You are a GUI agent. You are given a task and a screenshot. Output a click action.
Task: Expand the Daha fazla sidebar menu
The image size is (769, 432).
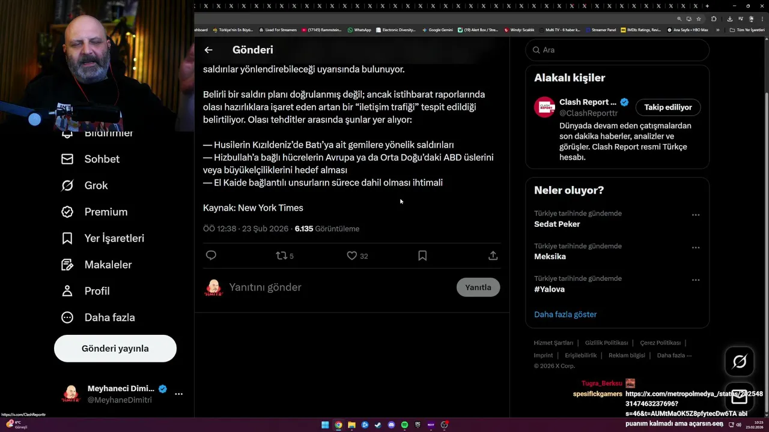[x=98, y=317]
